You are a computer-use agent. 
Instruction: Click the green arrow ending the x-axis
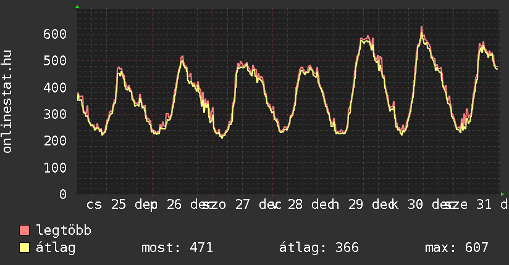point(502,194)
